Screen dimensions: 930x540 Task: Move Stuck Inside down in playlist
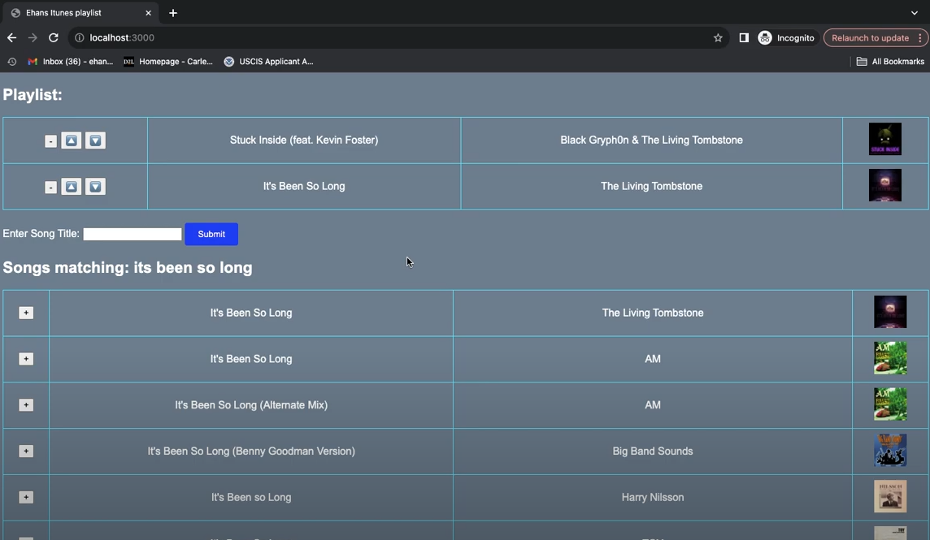(x=95, y=140)
